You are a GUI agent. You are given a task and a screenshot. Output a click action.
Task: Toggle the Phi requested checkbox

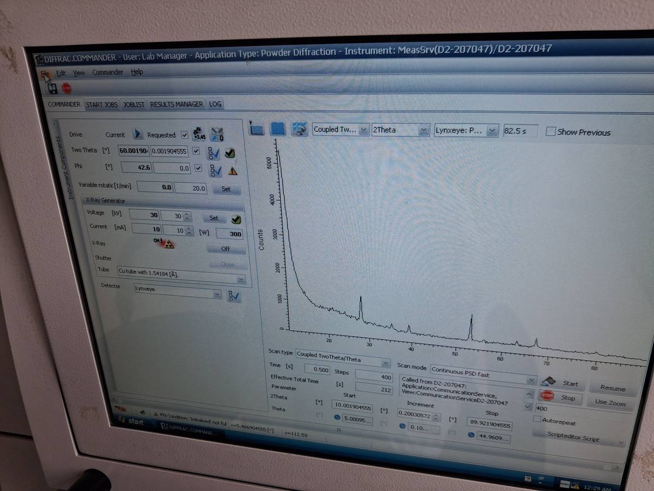coord(198,169)
